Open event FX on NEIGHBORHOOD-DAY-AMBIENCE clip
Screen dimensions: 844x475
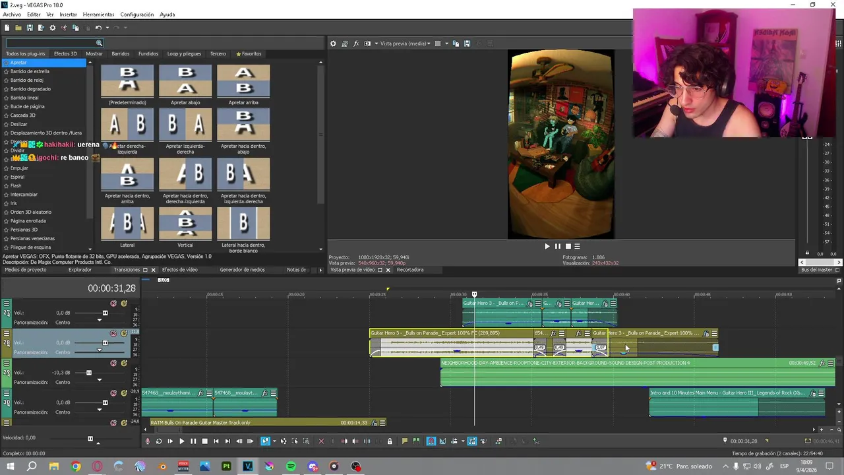(x=822, y=363)
